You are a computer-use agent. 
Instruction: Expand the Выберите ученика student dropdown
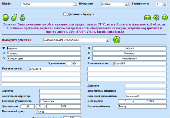(107, 40)
